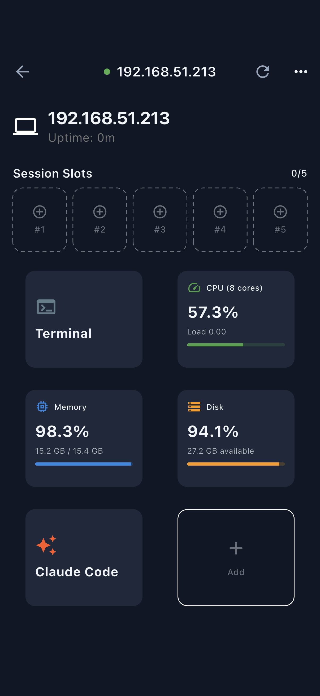320x696 pixels.
Task: Click the laptop icon beside the hostname
Action: (x=25, y=125)
